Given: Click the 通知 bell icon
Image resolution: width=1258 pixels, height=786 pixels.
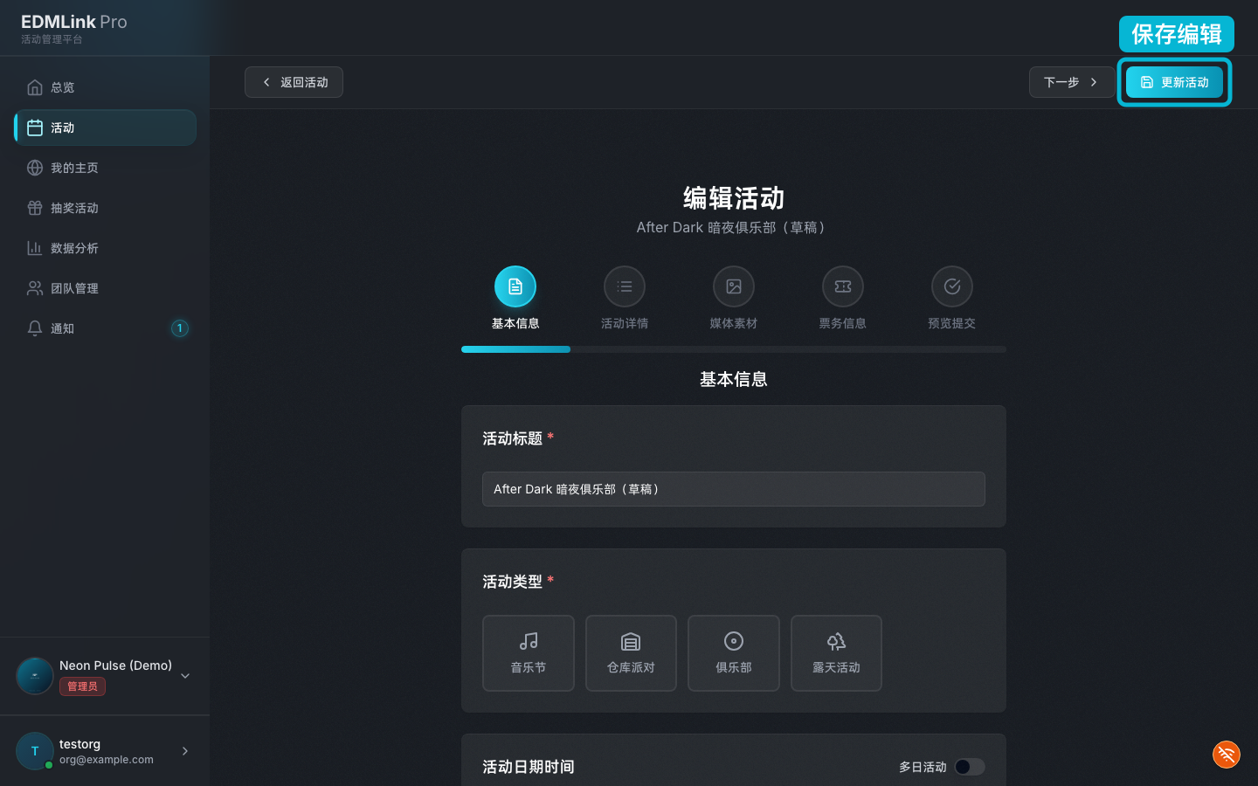Looking at the screenshot, I should 35,328.
